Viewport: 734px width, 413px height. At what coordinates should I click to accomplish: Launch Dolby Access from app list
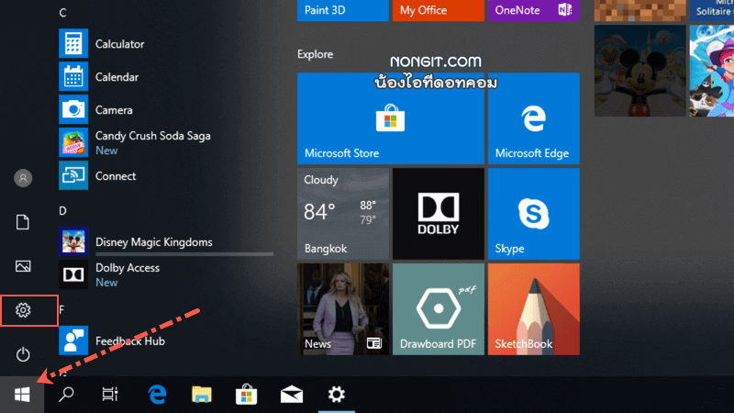[x=166, y=274]
